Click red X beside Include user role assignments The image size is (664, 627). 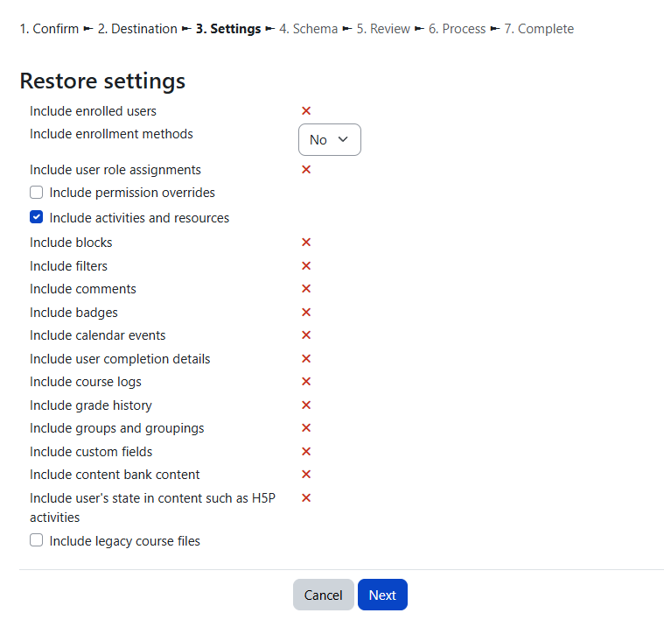pyautogui.click(x=306, y=170)
